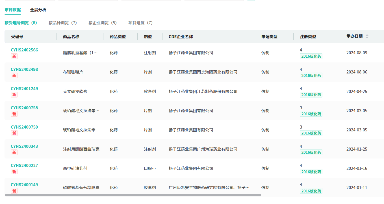
Task: Select the 2016版化药 tag in CYHS2400227 row
Action: pyautogui.click(x=311, y=172)
